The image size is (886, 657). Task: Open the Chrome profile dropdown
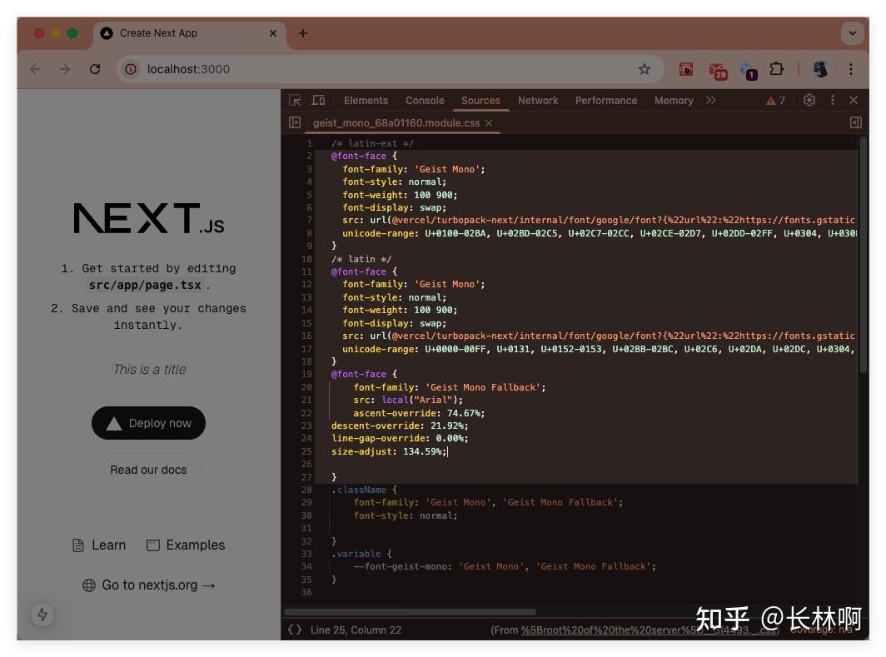coord(819,69)
